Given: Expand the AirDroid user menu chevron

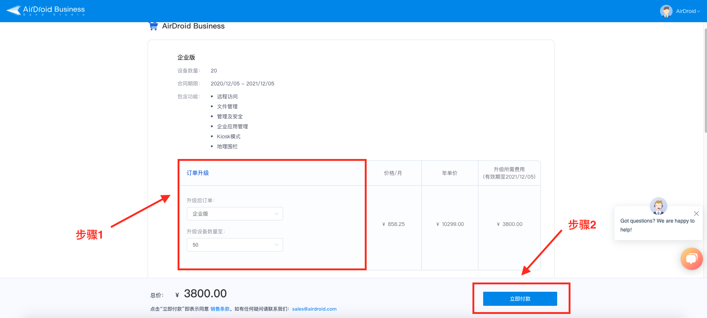Looking at the screenshot, I should coord(698,11).
